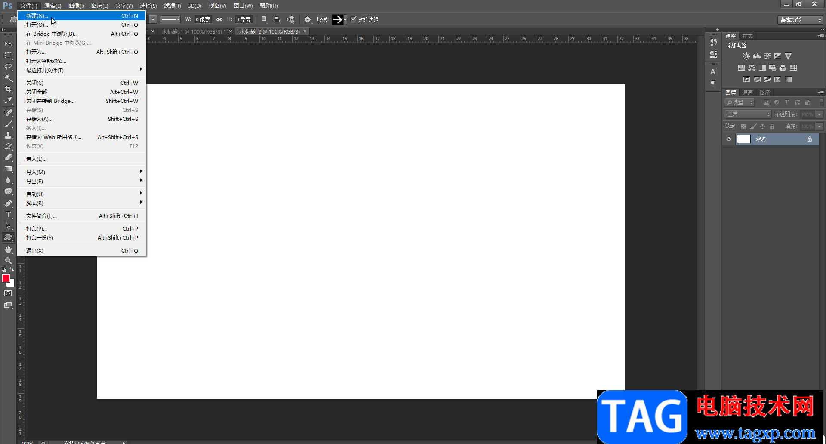Screen dimensions: 826x444
Task: Close the 未标题-2 document tab
Action: tap(305, 31)
